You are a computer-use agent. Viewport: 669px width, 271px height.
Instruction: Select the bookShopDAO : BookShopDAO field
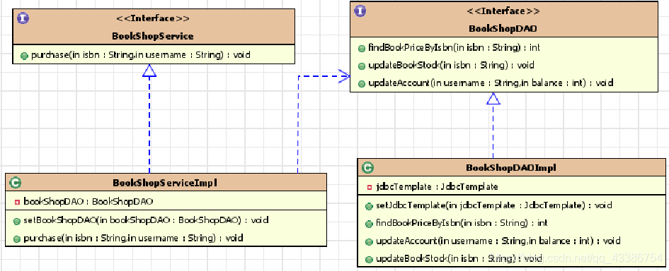tap(88, 202)
